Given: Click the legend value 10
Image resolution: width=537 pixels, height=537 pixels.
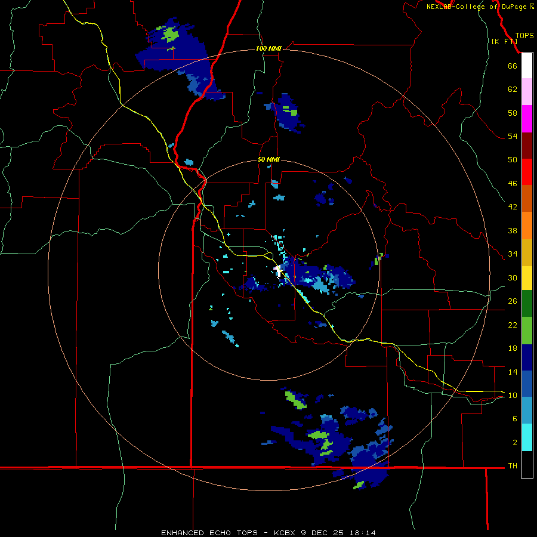Looking at the screenshot, I should [x=513, y=395].
